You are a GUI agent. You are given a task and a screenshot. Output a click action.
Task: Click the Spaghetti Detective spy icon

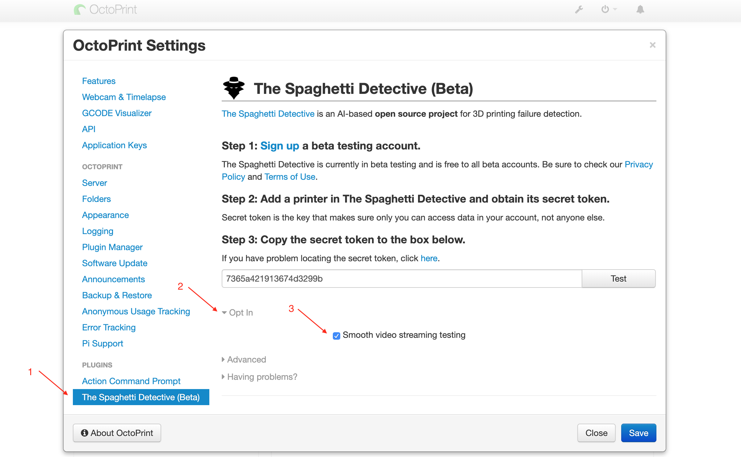click(234, 88)
